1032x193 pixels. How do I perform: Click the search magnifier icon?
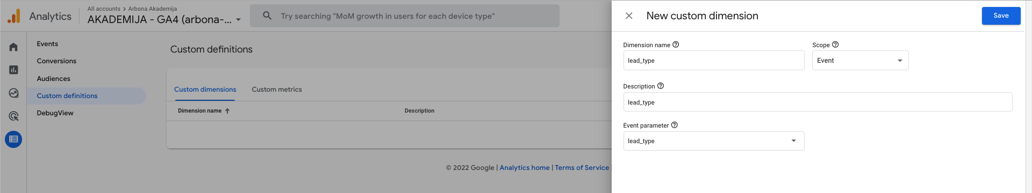click(267, 16)
